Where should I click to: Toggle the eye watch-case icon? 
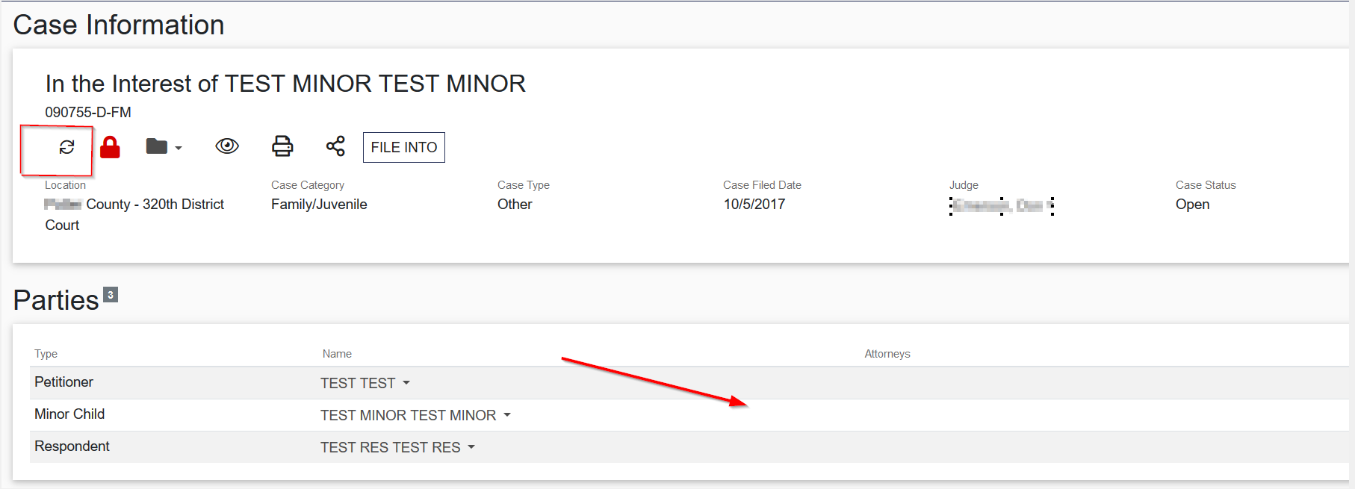click(x=227, y=146)
